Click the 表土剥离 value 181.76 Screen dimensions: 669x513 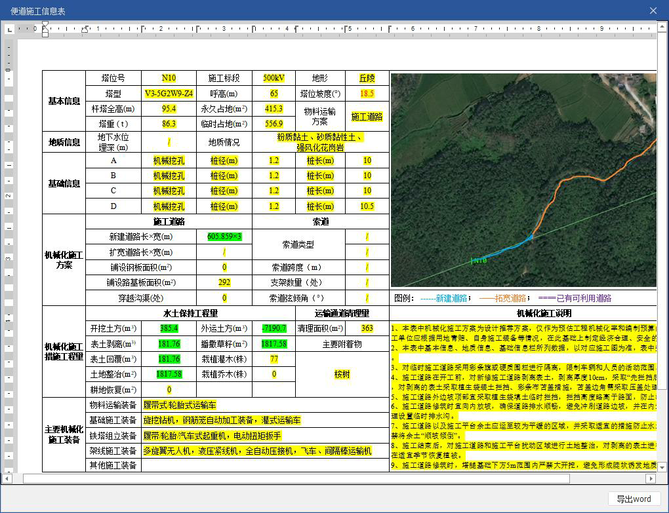169,344
